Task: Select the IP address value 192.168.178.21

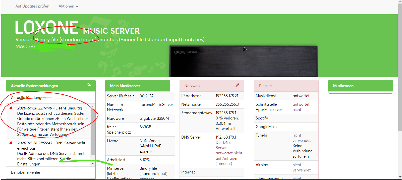Action: pyautogui.click(x=227, y=96)
